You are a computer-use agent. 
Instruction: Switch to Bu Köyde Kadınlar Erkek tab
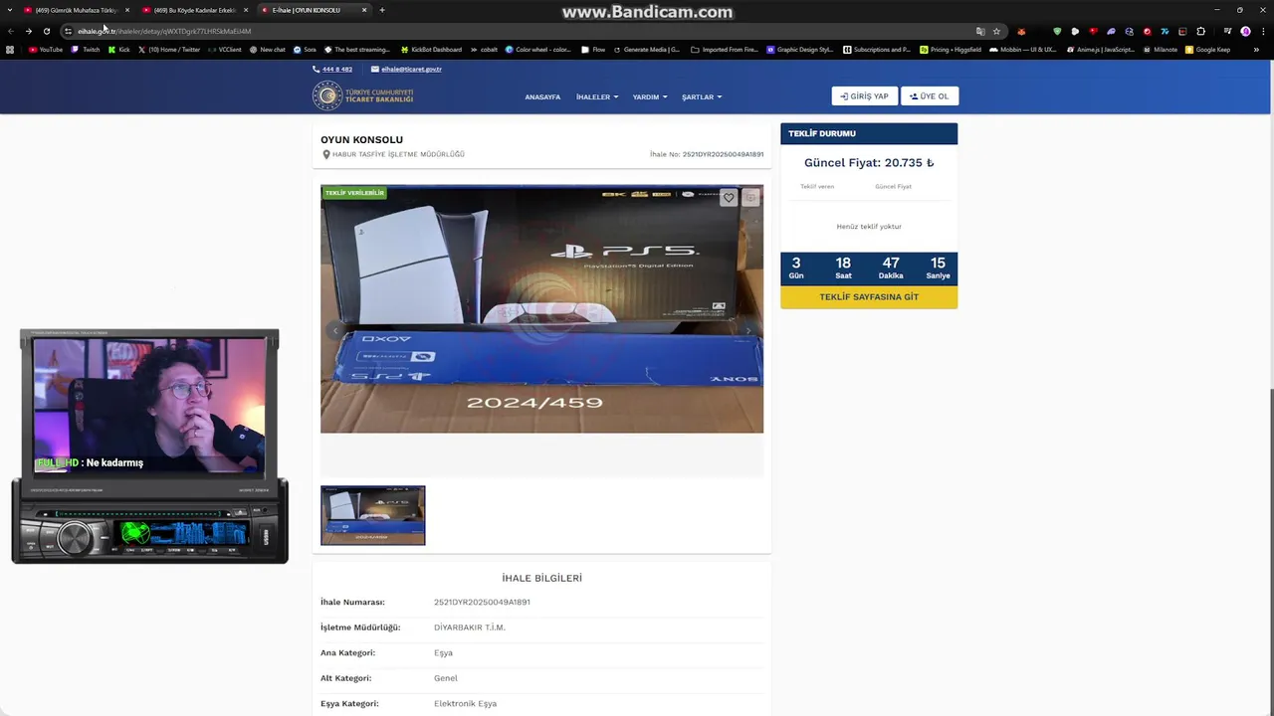194,10
